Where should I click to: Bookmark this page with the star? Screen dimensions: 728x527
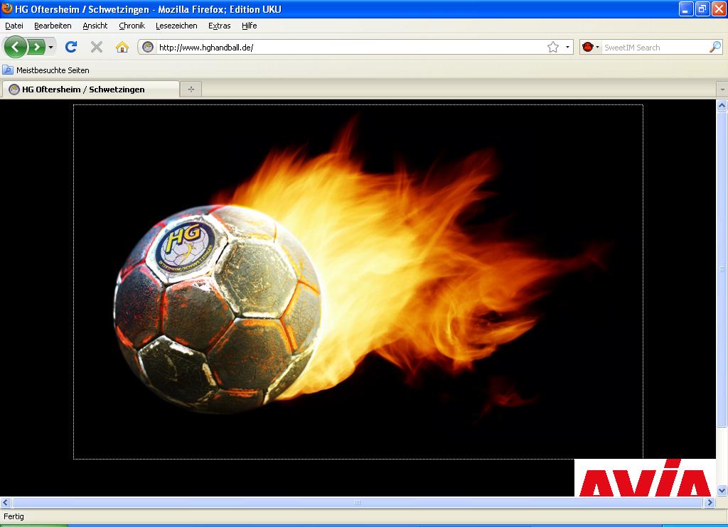click(x=553, y=47)
